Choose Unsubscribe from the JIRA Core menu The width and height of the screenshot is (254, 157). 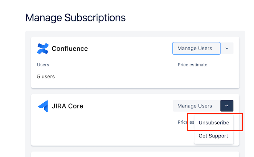coord(214,123)
